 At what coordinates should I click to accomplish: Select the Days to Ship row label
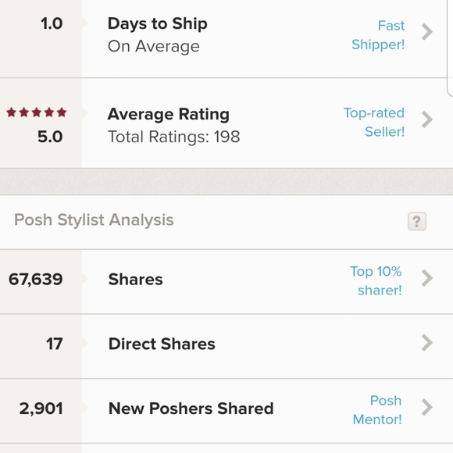coord(158,23)
